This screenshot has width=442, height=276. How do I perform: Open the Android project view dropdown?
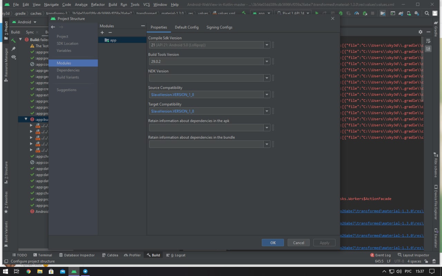[x=24, y=22]
